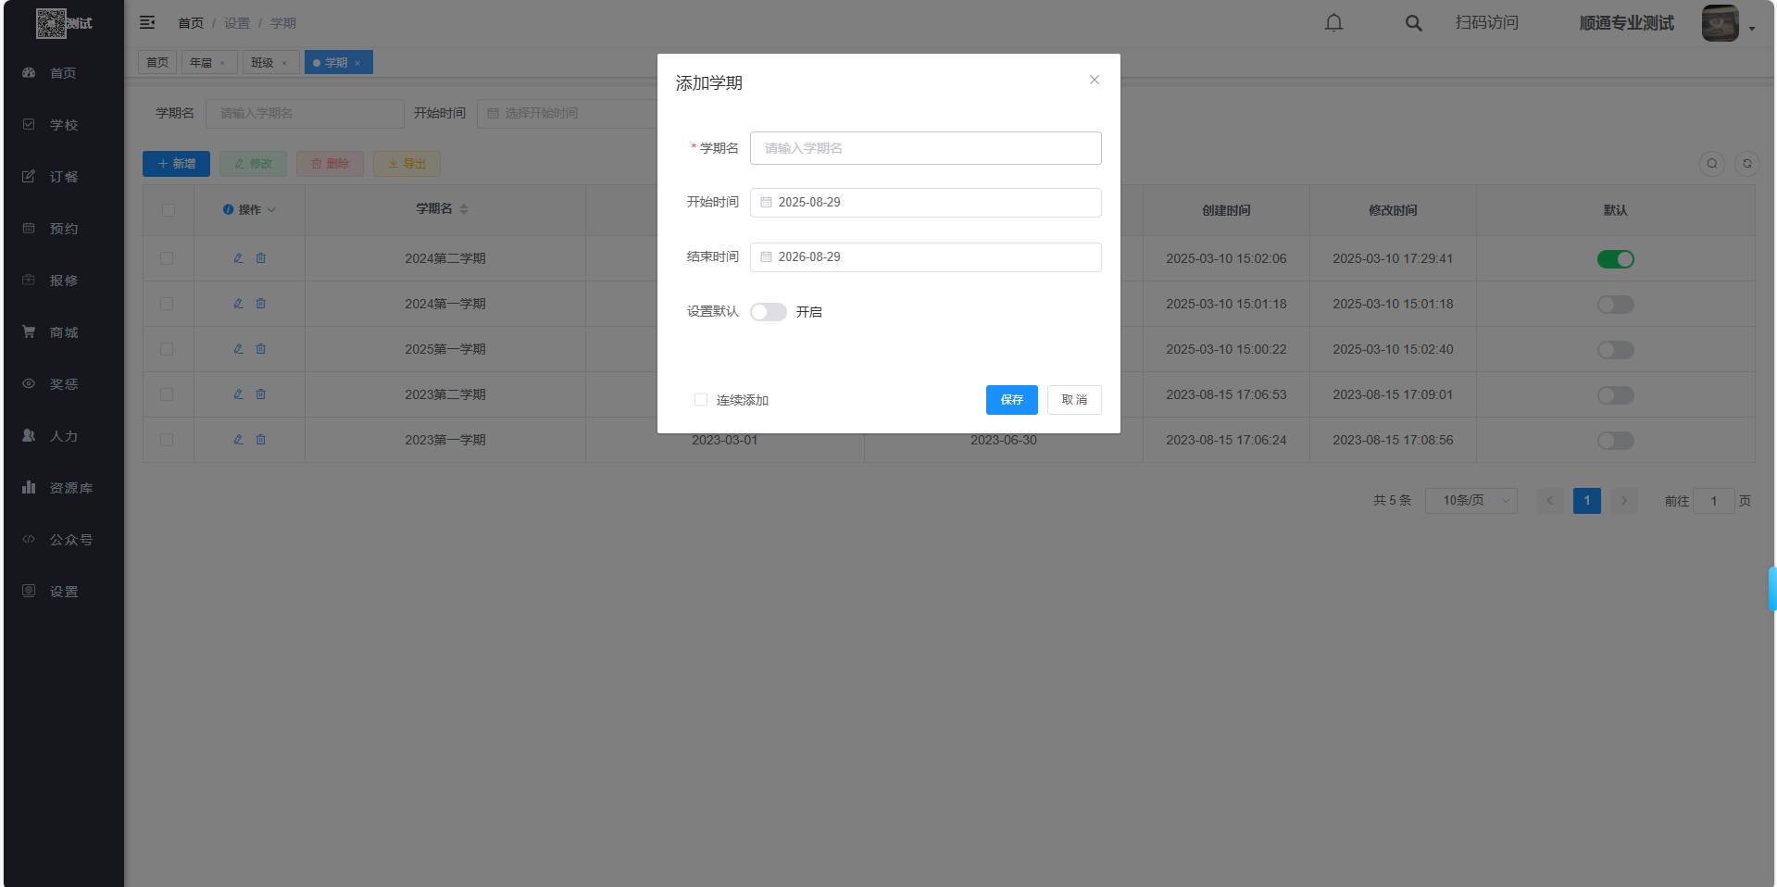Screen dimensions: 1777x887
Task: Open the 人力 sidebar menu
Action: click(63, 436)
